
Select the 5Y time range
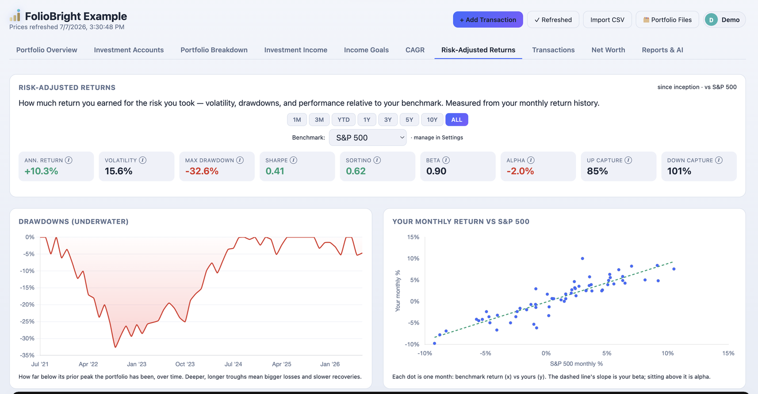[x=409, y=120]
